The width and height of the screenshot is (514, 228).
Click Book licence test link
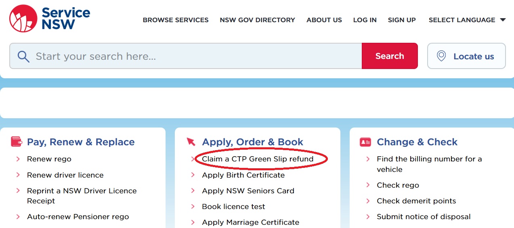[x=233, y=207]
